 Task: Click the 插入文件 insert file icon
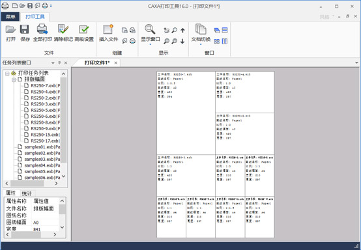tap(108, 29)
